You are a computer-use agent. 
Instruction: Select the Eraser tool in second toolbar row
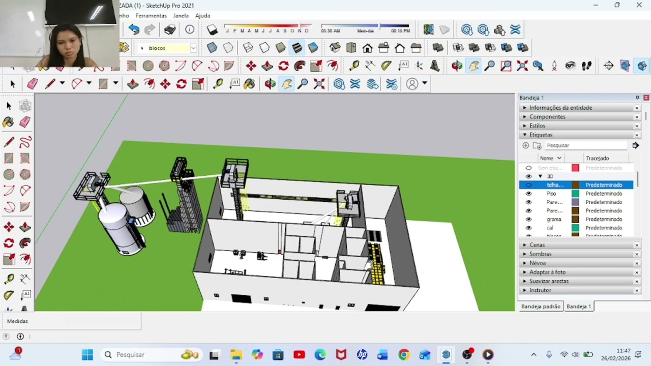click(33, 84)
